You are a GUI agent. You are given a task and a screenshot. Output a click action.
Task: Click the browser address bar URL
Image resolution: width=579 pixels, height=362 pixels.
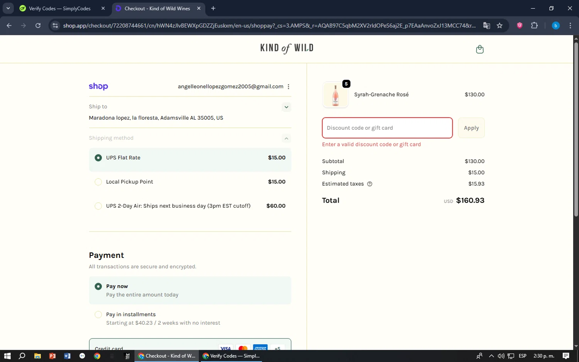269,25
